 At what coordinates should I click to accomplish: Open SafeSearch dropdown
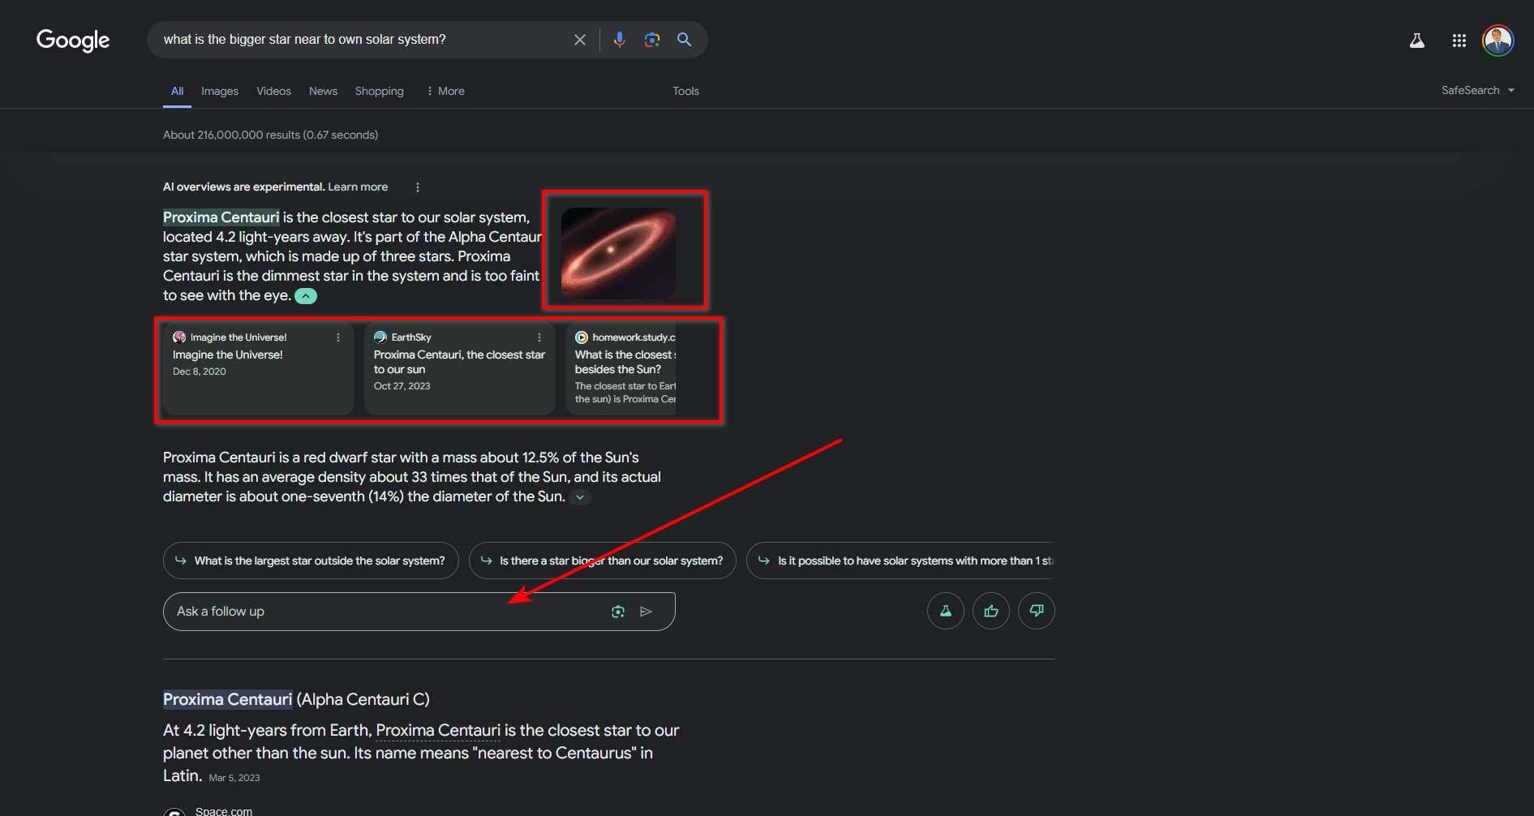(1477, 90)
